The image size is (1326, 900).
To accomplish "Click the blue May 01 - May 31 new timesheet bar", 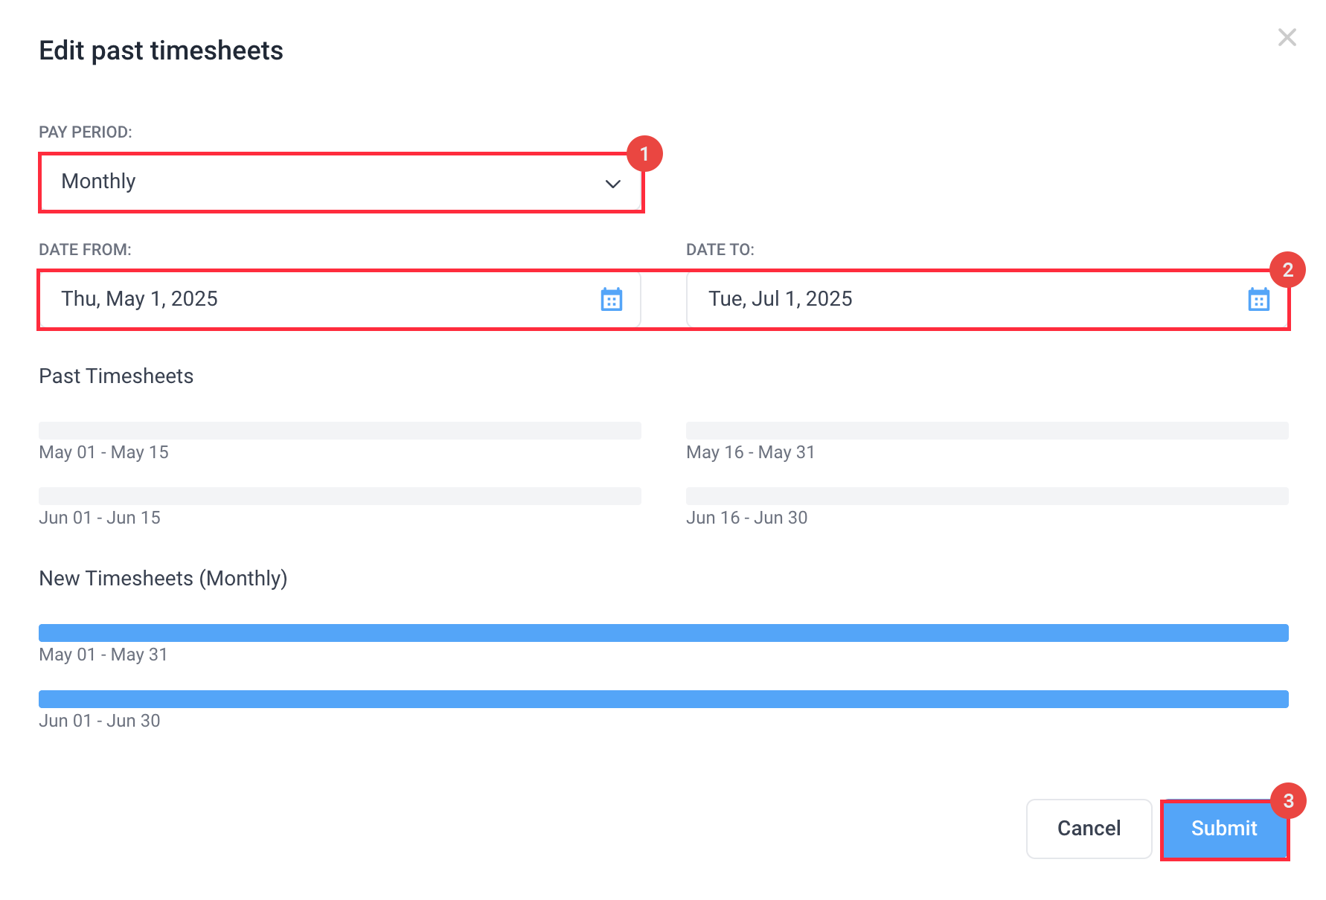I will pos(664,633).
